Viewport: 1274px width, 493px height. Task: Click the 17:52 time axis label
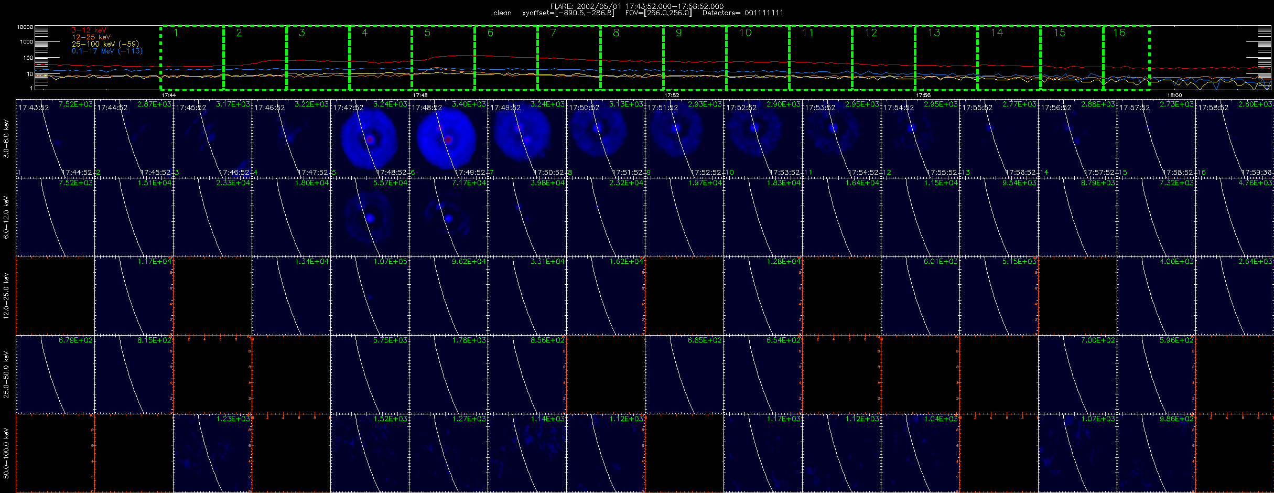click(672, 95)
